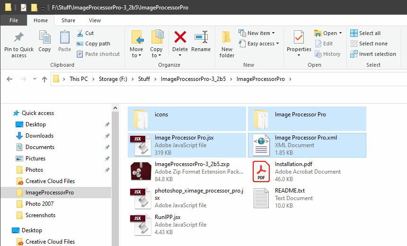The height and width of the screenshot is (246, 407).
Task: Expand the New item dropdown
Action: pyautogui.click(x=273, y=33)
